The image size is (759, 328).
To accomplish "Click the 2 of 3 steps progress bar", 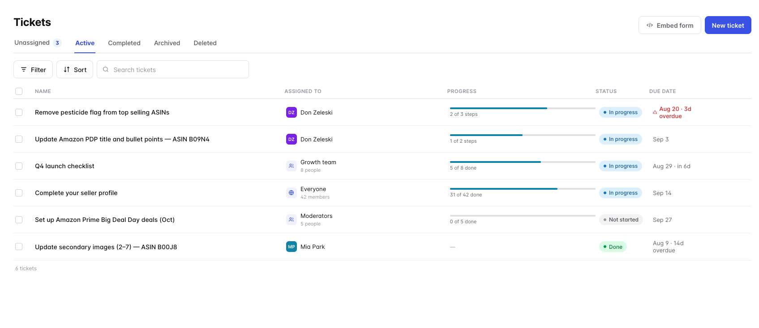I will (x=523, y=108).
